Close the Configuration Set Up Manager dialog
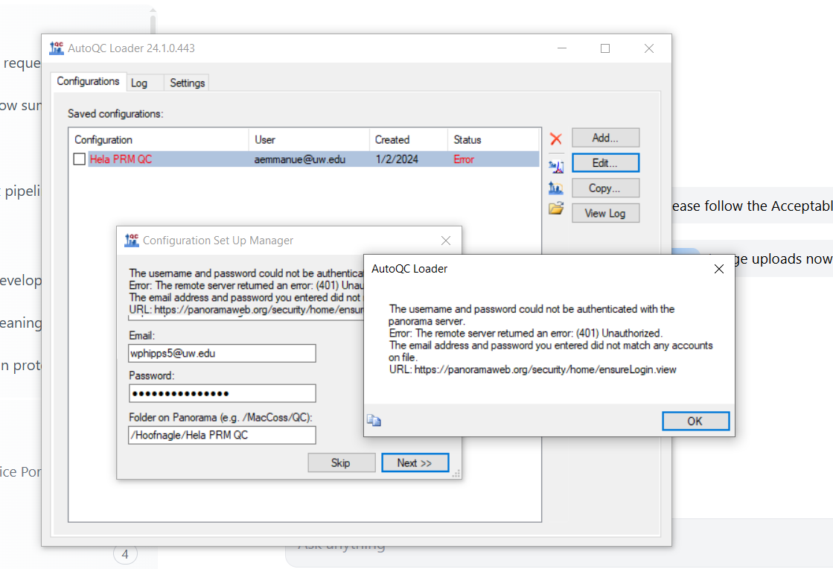This screenshot has width=833, height=569. (x=446, y=241)
